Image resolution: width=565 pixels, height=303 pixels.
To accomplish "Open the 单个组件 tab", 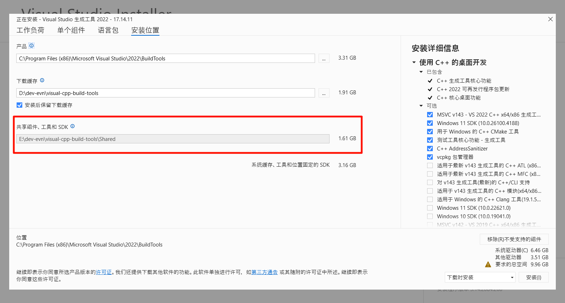I will click(x=71, y=30).
